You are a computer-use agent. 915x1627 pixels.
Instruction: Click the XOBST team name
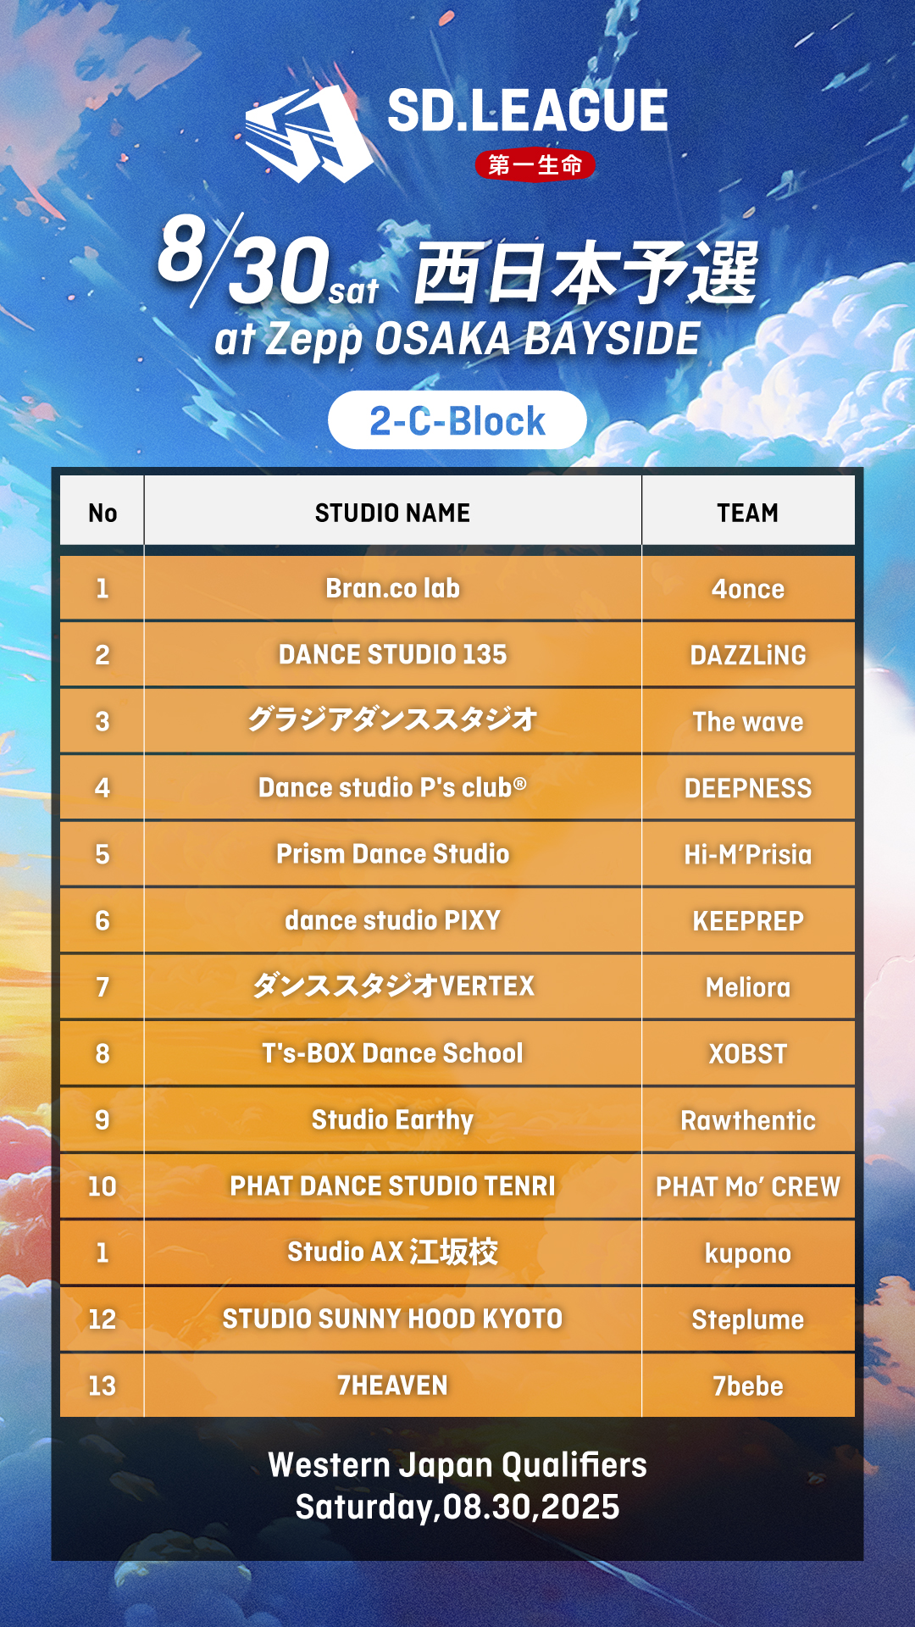point(747,1053)
